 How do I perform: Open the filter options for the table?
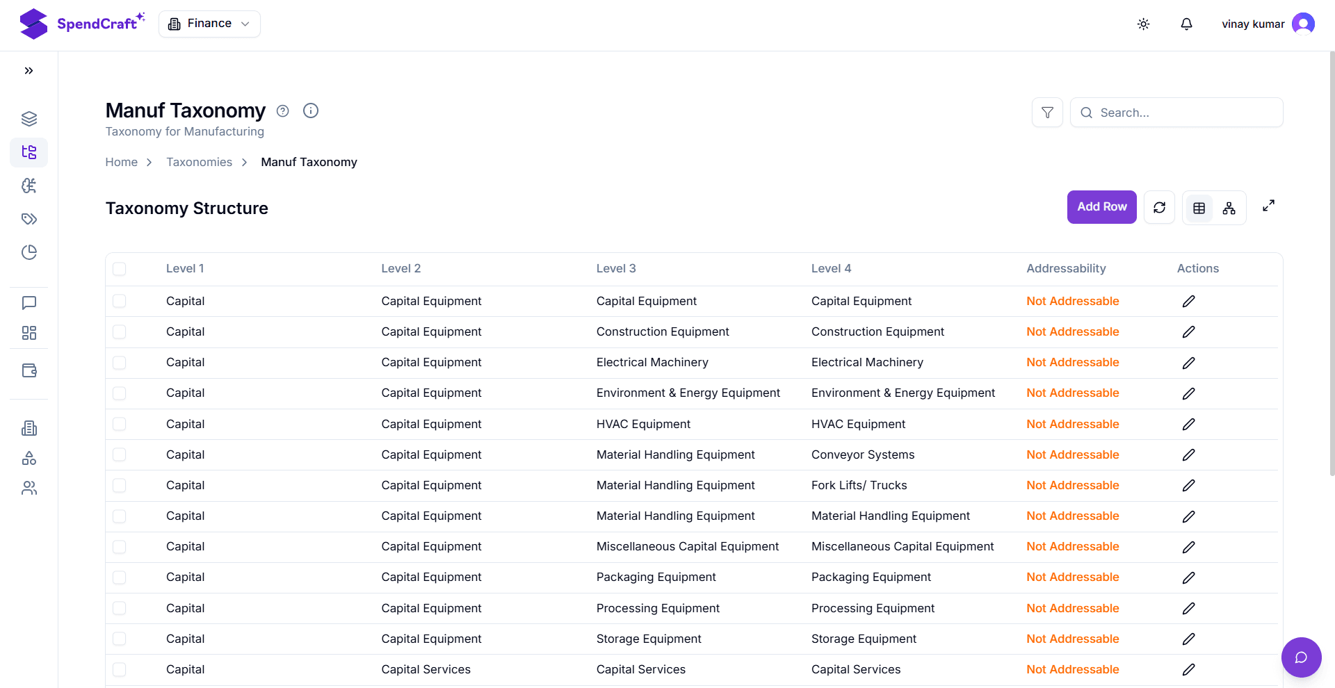pyautogui.click(x=1047, y=112)
